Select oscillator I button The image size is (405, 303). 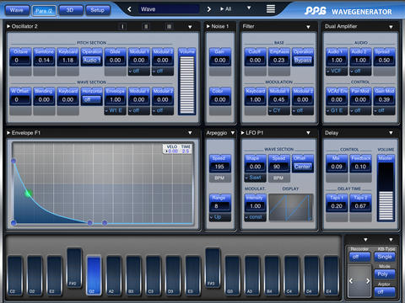[x=122, y=27]
